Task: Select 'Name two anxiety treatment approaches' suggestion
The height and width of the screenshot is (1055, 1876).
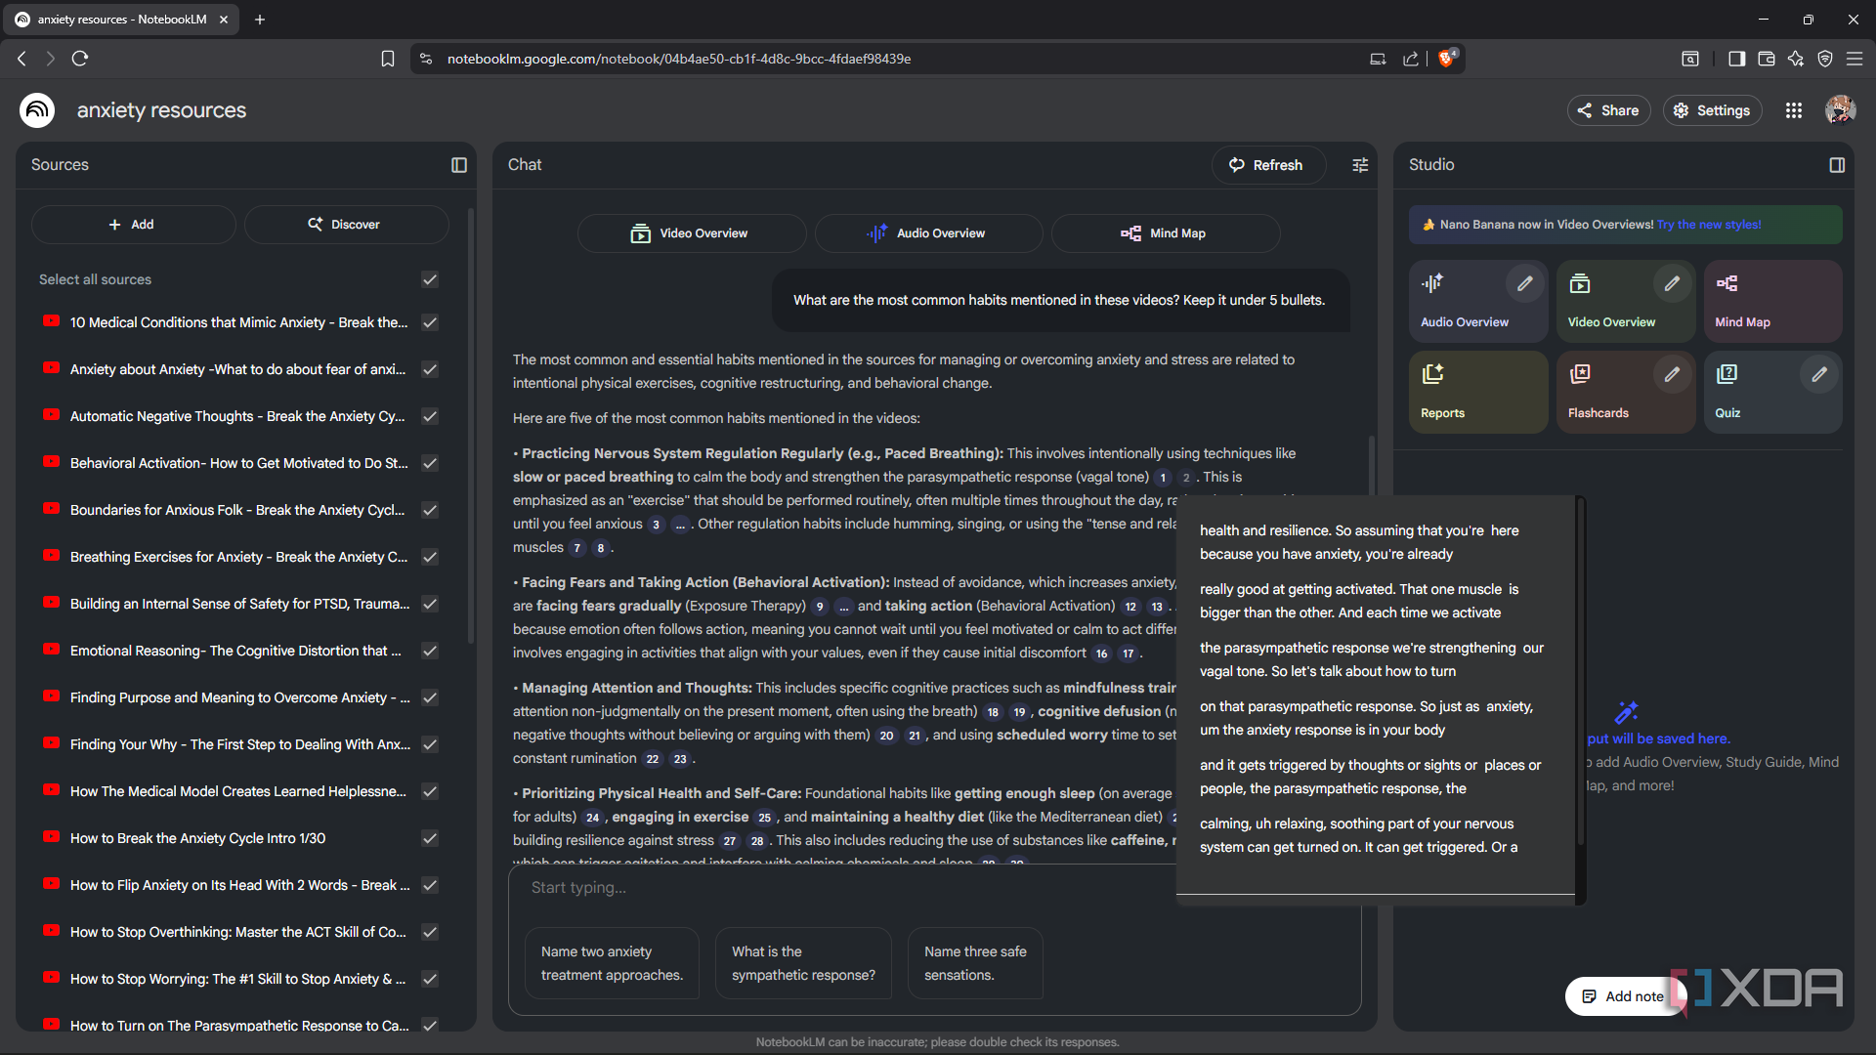Action: (613, 963)
